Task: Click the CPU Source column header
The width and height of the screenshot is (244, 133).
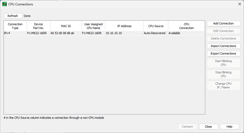Action: pyautogui.click(x=156, y=26)
